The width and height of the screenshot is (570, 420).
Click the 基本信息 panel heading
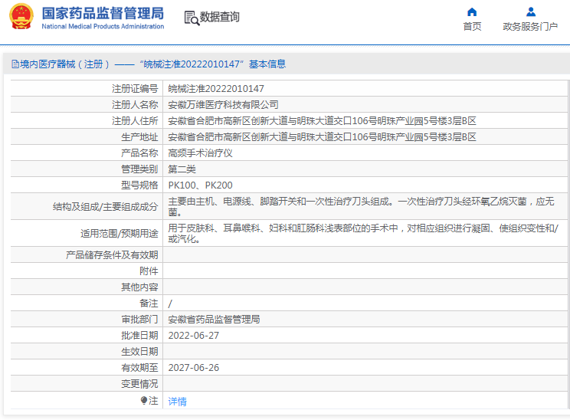pyautogui.click(x=267, y=64)
